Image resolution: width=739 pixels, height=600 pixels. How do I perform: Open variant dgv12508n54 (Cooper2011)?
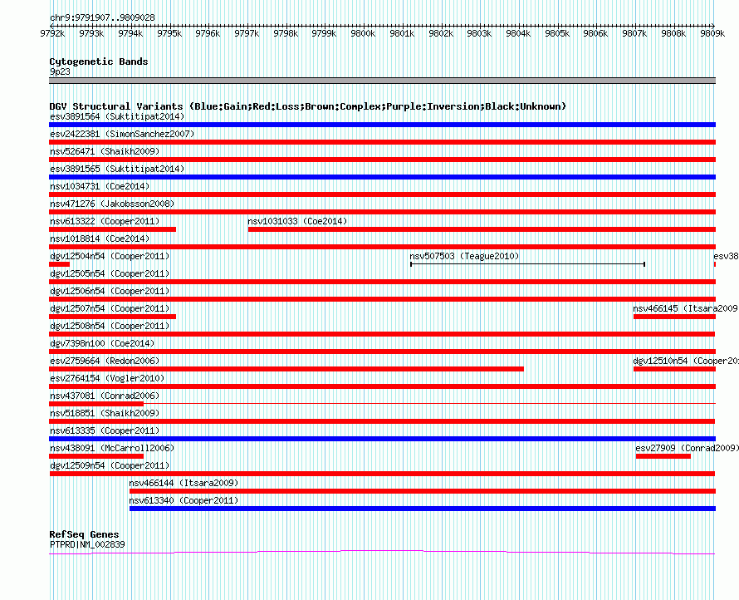(x=110, y=326)
